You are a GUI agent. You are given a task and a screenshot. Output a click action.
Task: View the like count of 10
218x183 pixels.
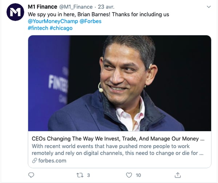[138, 175]
